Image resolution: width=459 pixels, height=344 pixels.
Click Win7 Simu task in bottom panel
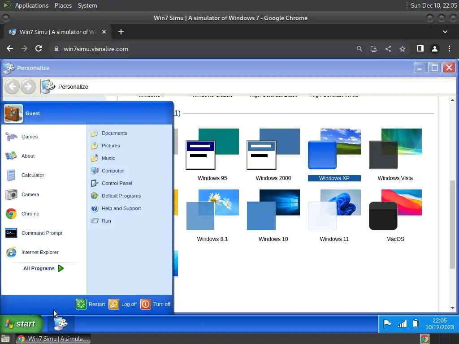click(x=53, y=339)
